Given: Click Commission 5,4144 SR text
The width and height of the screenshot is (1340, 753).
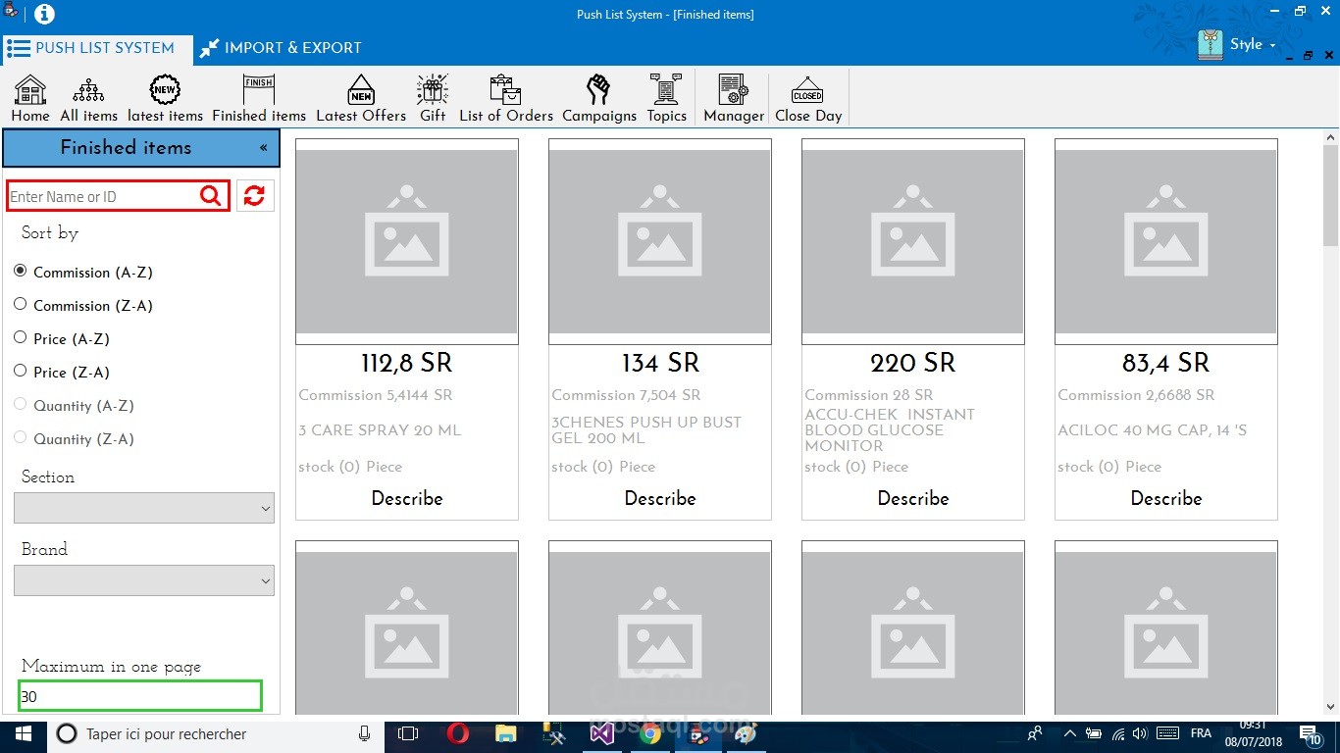Looking at the screenshot, I should (x=376, y=395).
